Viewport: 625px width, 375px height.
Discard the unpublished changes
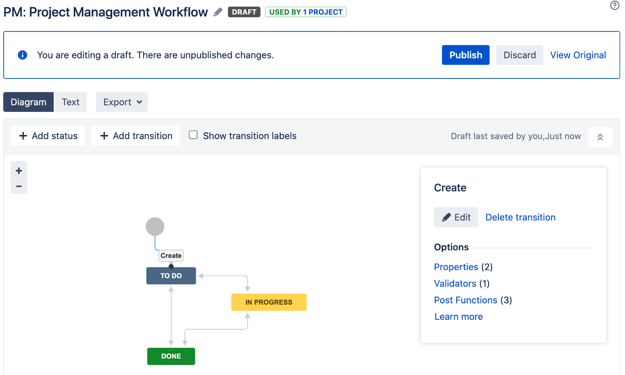point(520,55)
